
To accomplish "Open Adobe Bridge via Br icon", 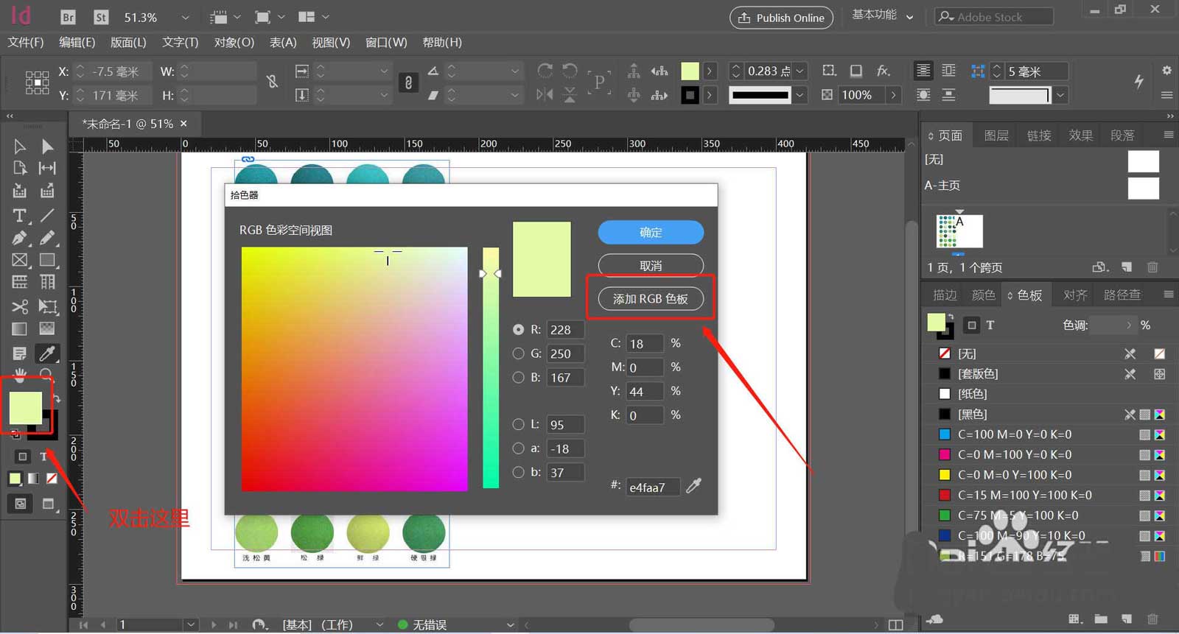I will 68,17.
